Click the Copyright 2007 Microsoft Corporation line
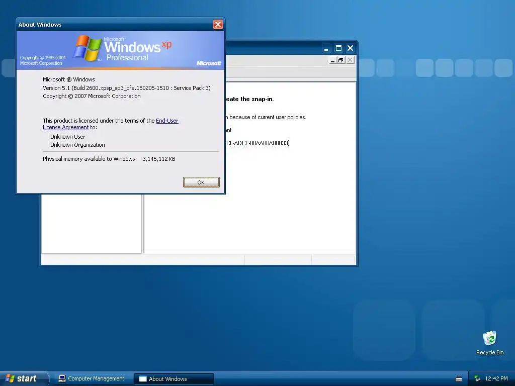 (x=92, y=96)
